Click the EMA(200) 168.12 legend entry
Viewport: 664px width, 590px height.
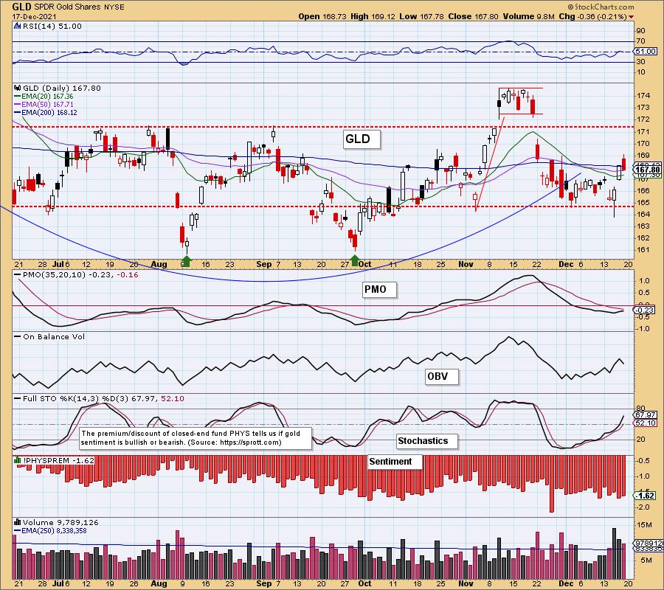pyautogui.click(x=45, y=113)
